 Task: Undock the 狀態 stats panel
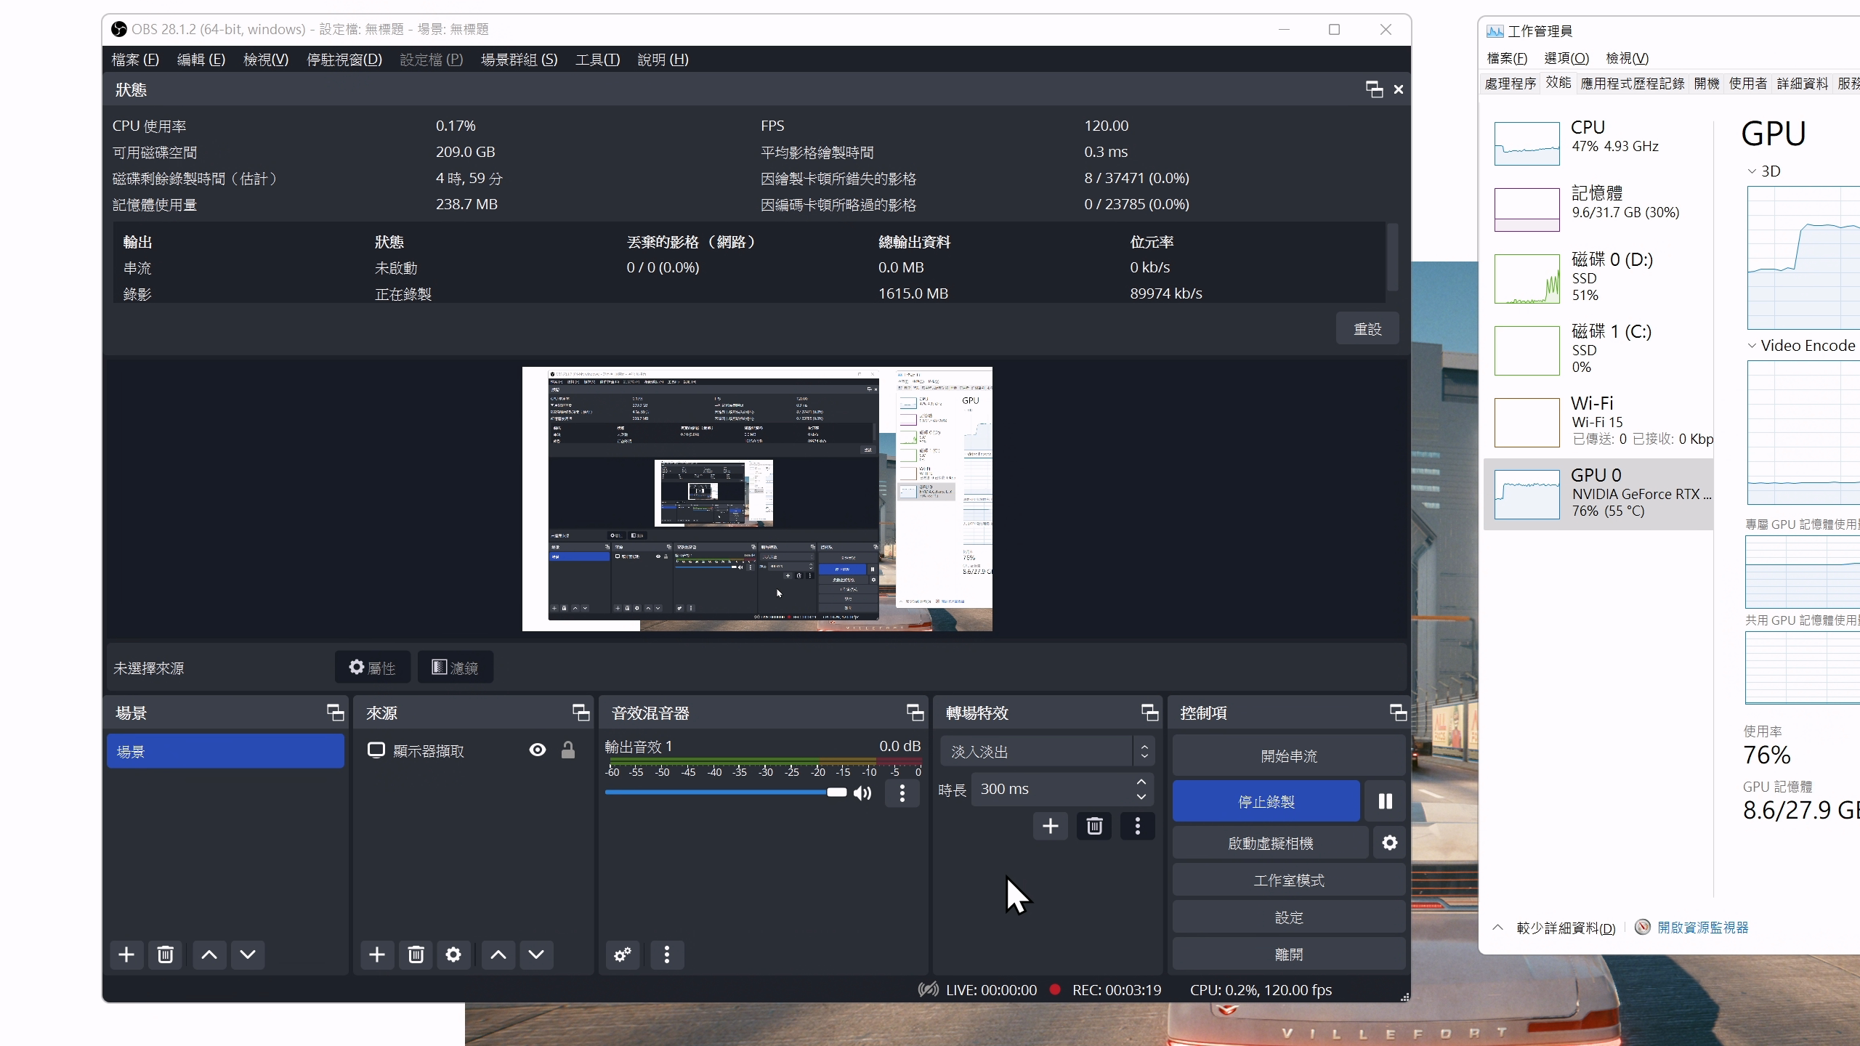(x=1374, y=89)
